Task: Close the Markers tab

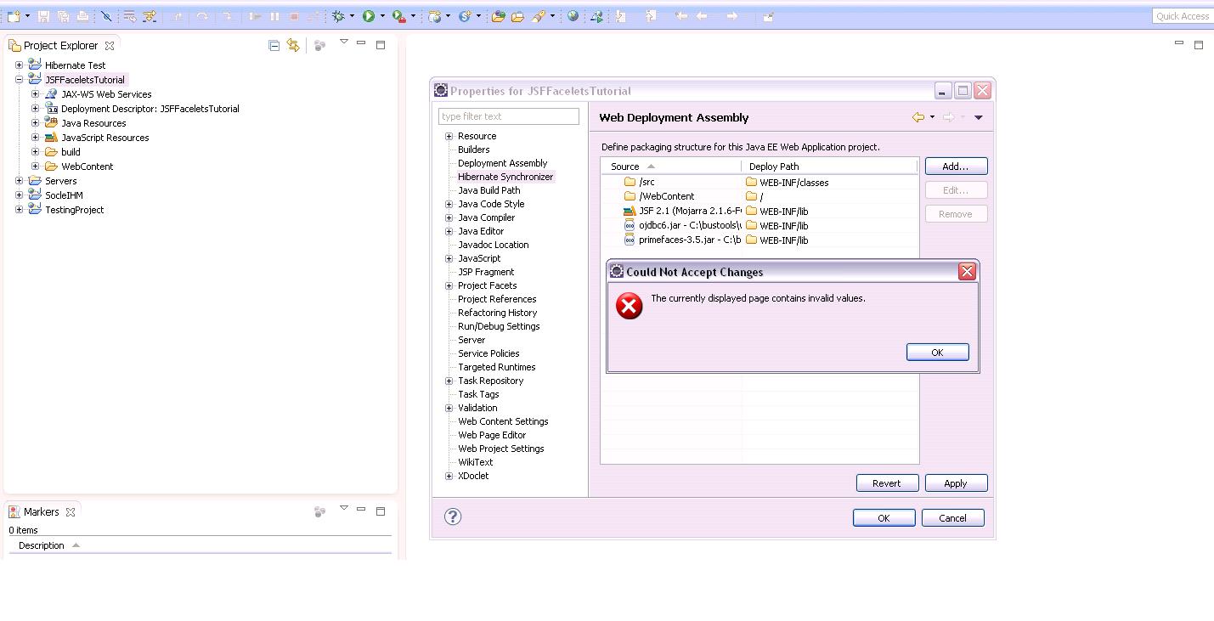Action: (x=71, y=512)
